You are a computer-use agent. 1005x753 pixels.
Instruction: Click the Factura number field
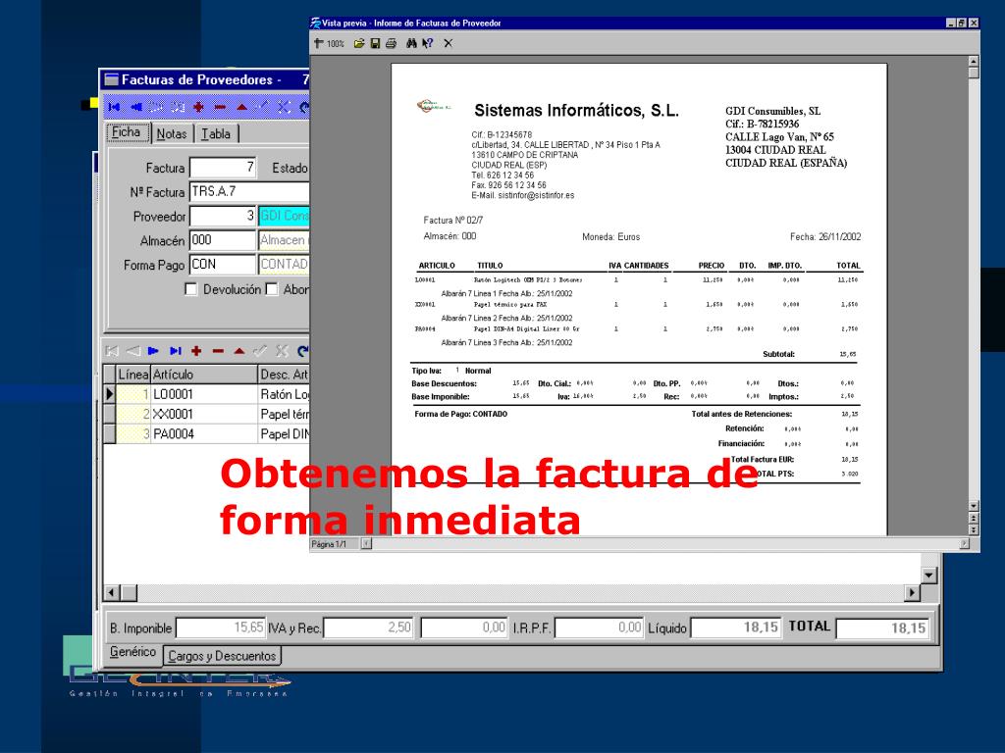pyautogui.click(x=223, y=168)
